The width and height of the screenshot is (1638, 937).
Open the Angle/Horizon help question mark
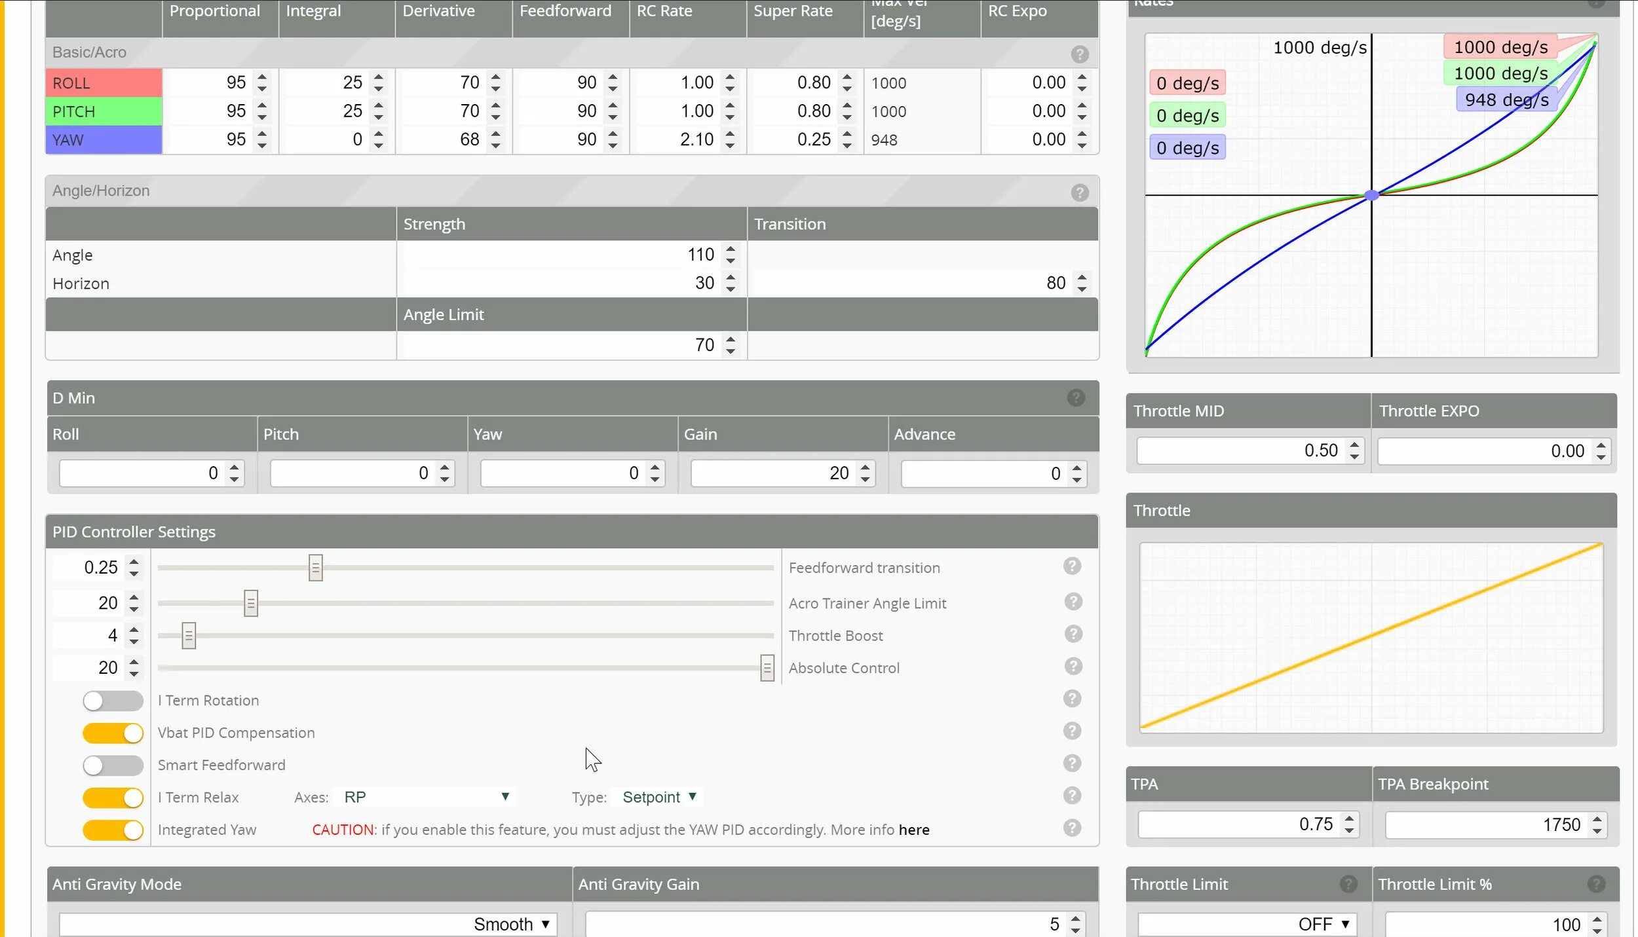(x=1080, y=193)
